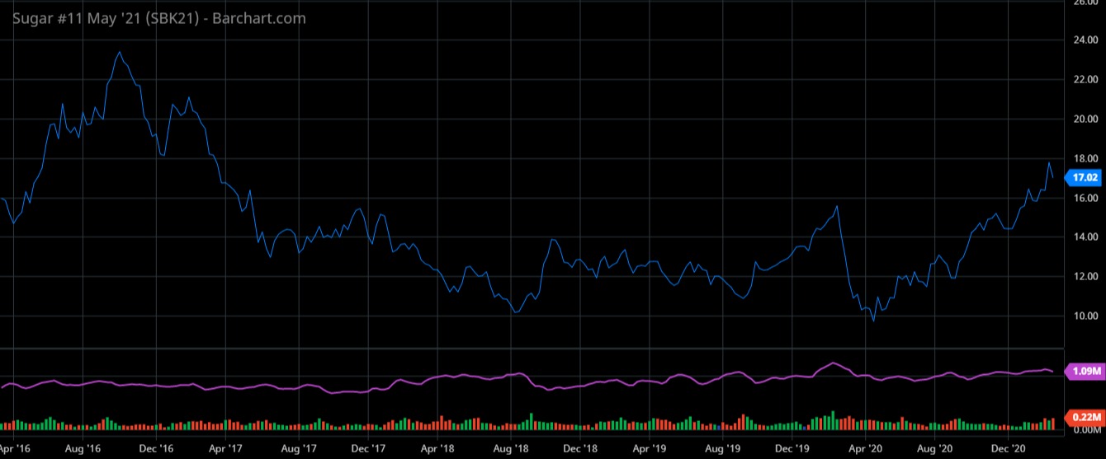Click the Sugar #11 May '21 chart title
The image size is (1106, 459).
coord(158,17)
